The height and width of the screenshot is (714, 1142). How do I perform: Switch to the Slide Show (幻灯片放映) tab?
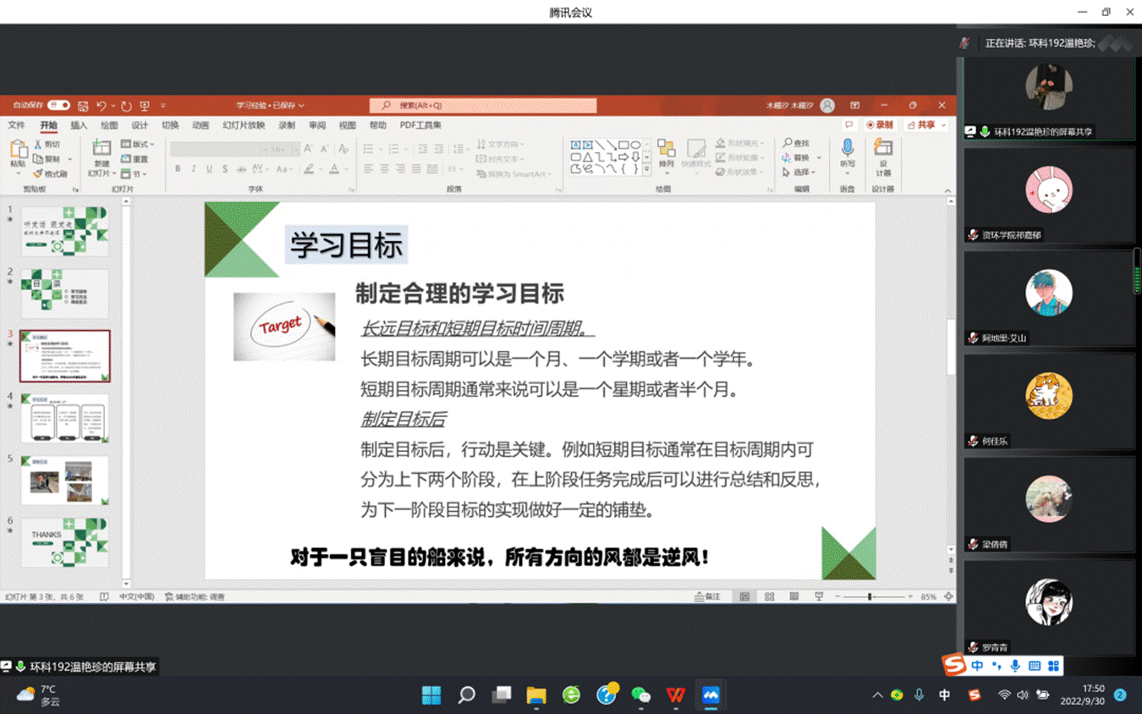click(244, 125)
